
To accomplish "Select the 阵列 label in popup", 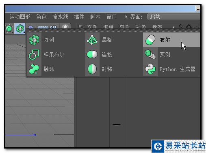I will click(x=49, y=40).
